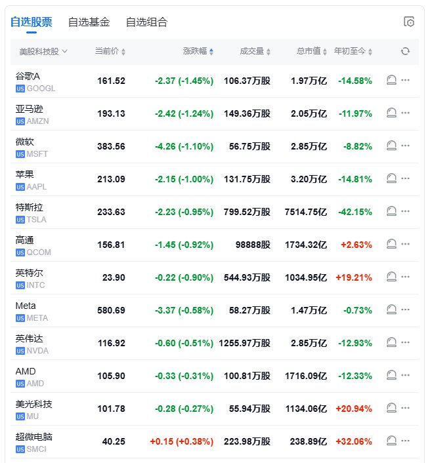This screenshot has height=463, width=430.
Task: Open the settings icon at top right
Action: tap(409, 22)
